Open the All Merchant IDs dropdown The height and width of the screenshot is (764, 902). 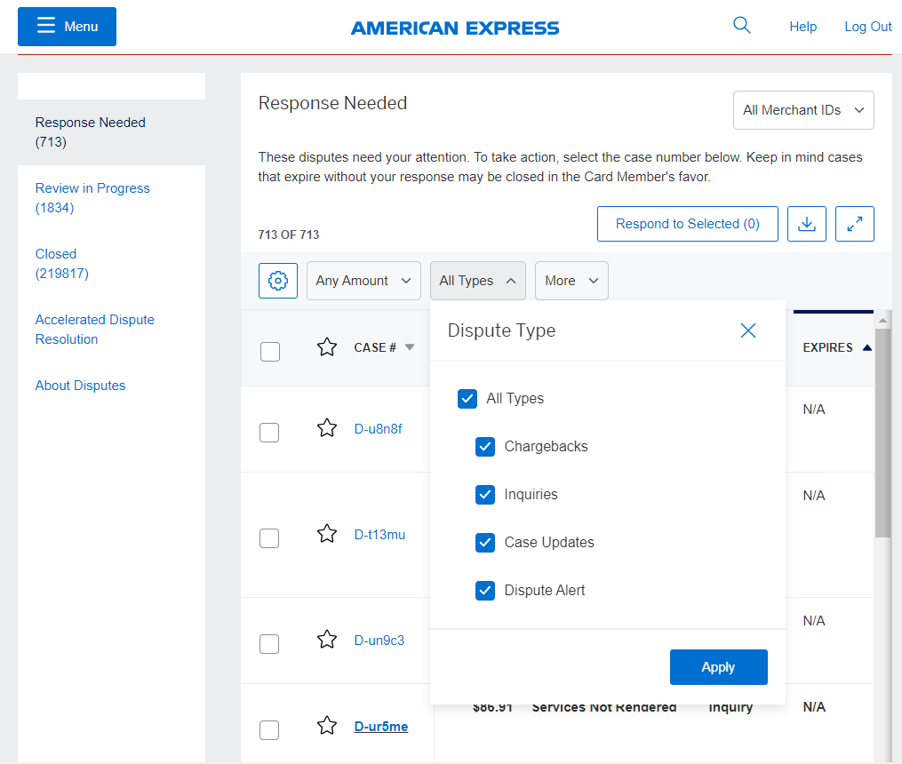(802, 109)
